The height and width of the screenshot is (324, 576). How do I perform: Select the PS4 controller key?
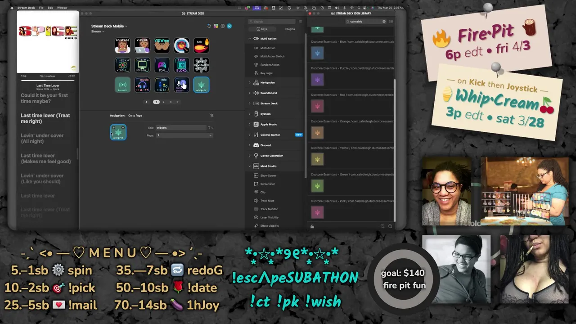162,65
